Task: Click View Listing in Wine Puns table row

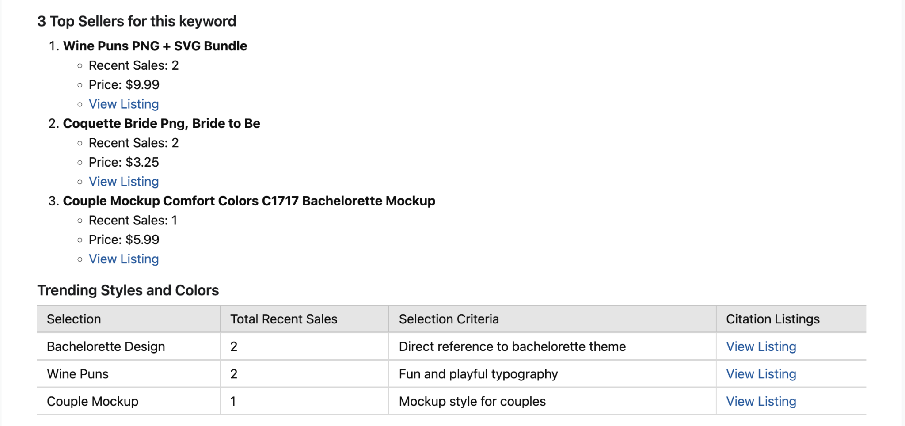Action: tap(761, 374)
